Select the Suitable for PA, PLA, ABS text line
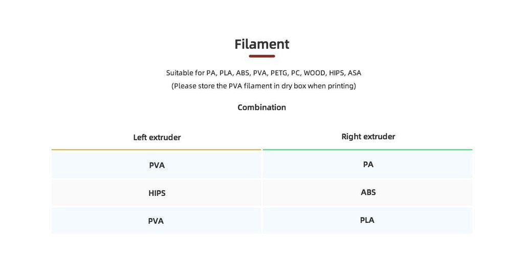The height and width of the screenshot is (259, 524). click(x=264, y=73)
